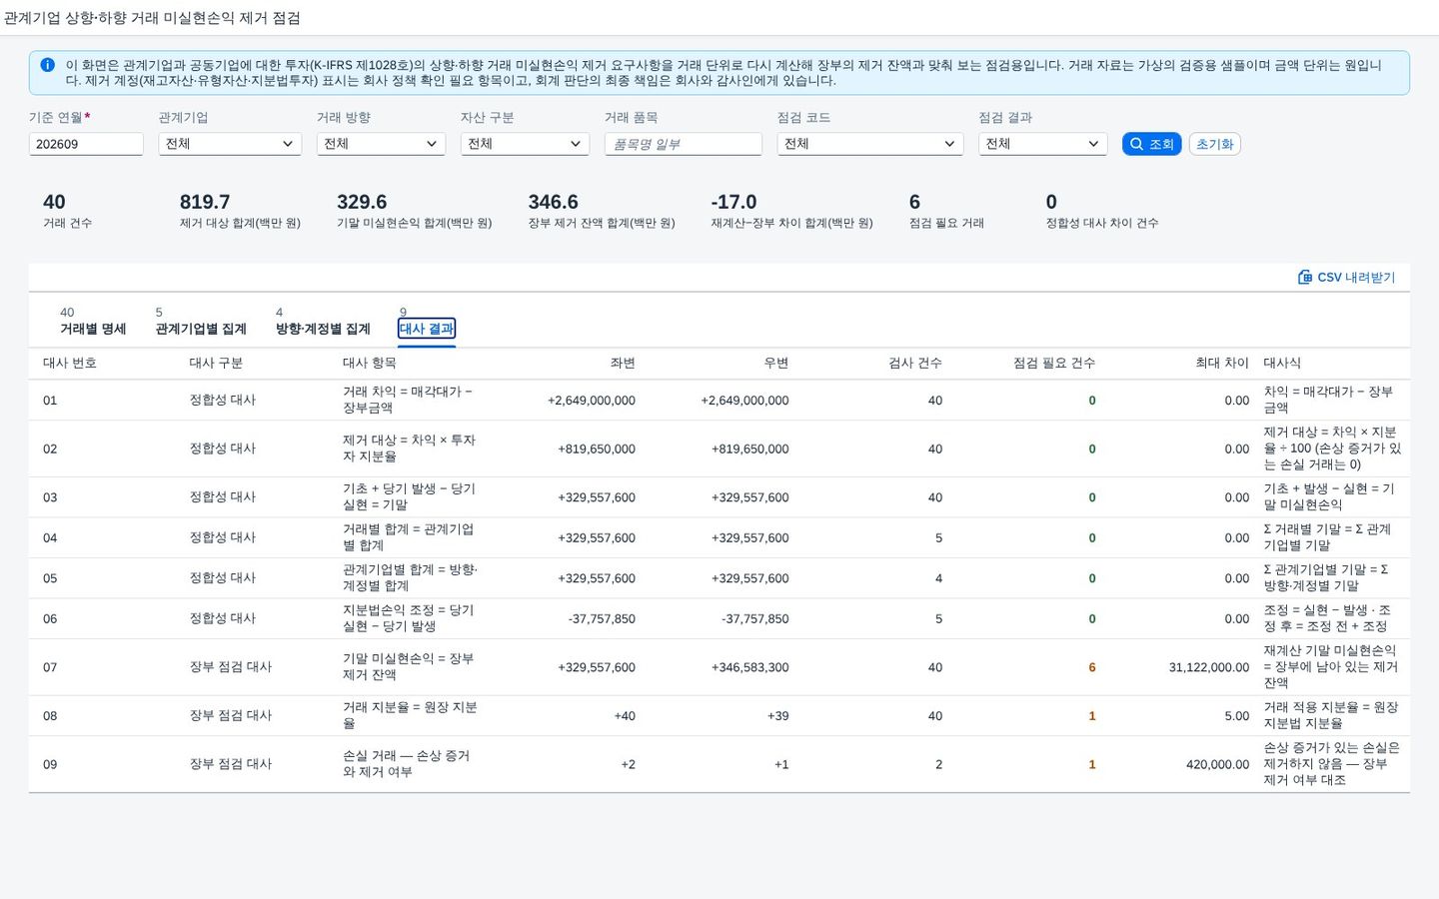Image resolution: width=1439 pixels, height=899 pixels.
Task: Open the 관계기업별 집계 tab
Action: tap(201, 322)
